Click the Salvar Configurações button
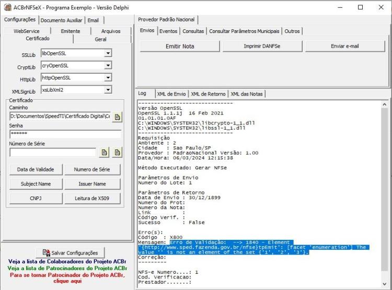 point(71,253)
